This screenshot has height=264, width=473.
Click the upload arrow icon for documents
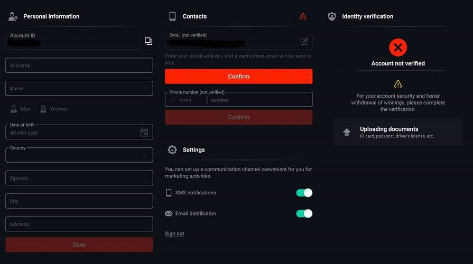coord(347,132)
